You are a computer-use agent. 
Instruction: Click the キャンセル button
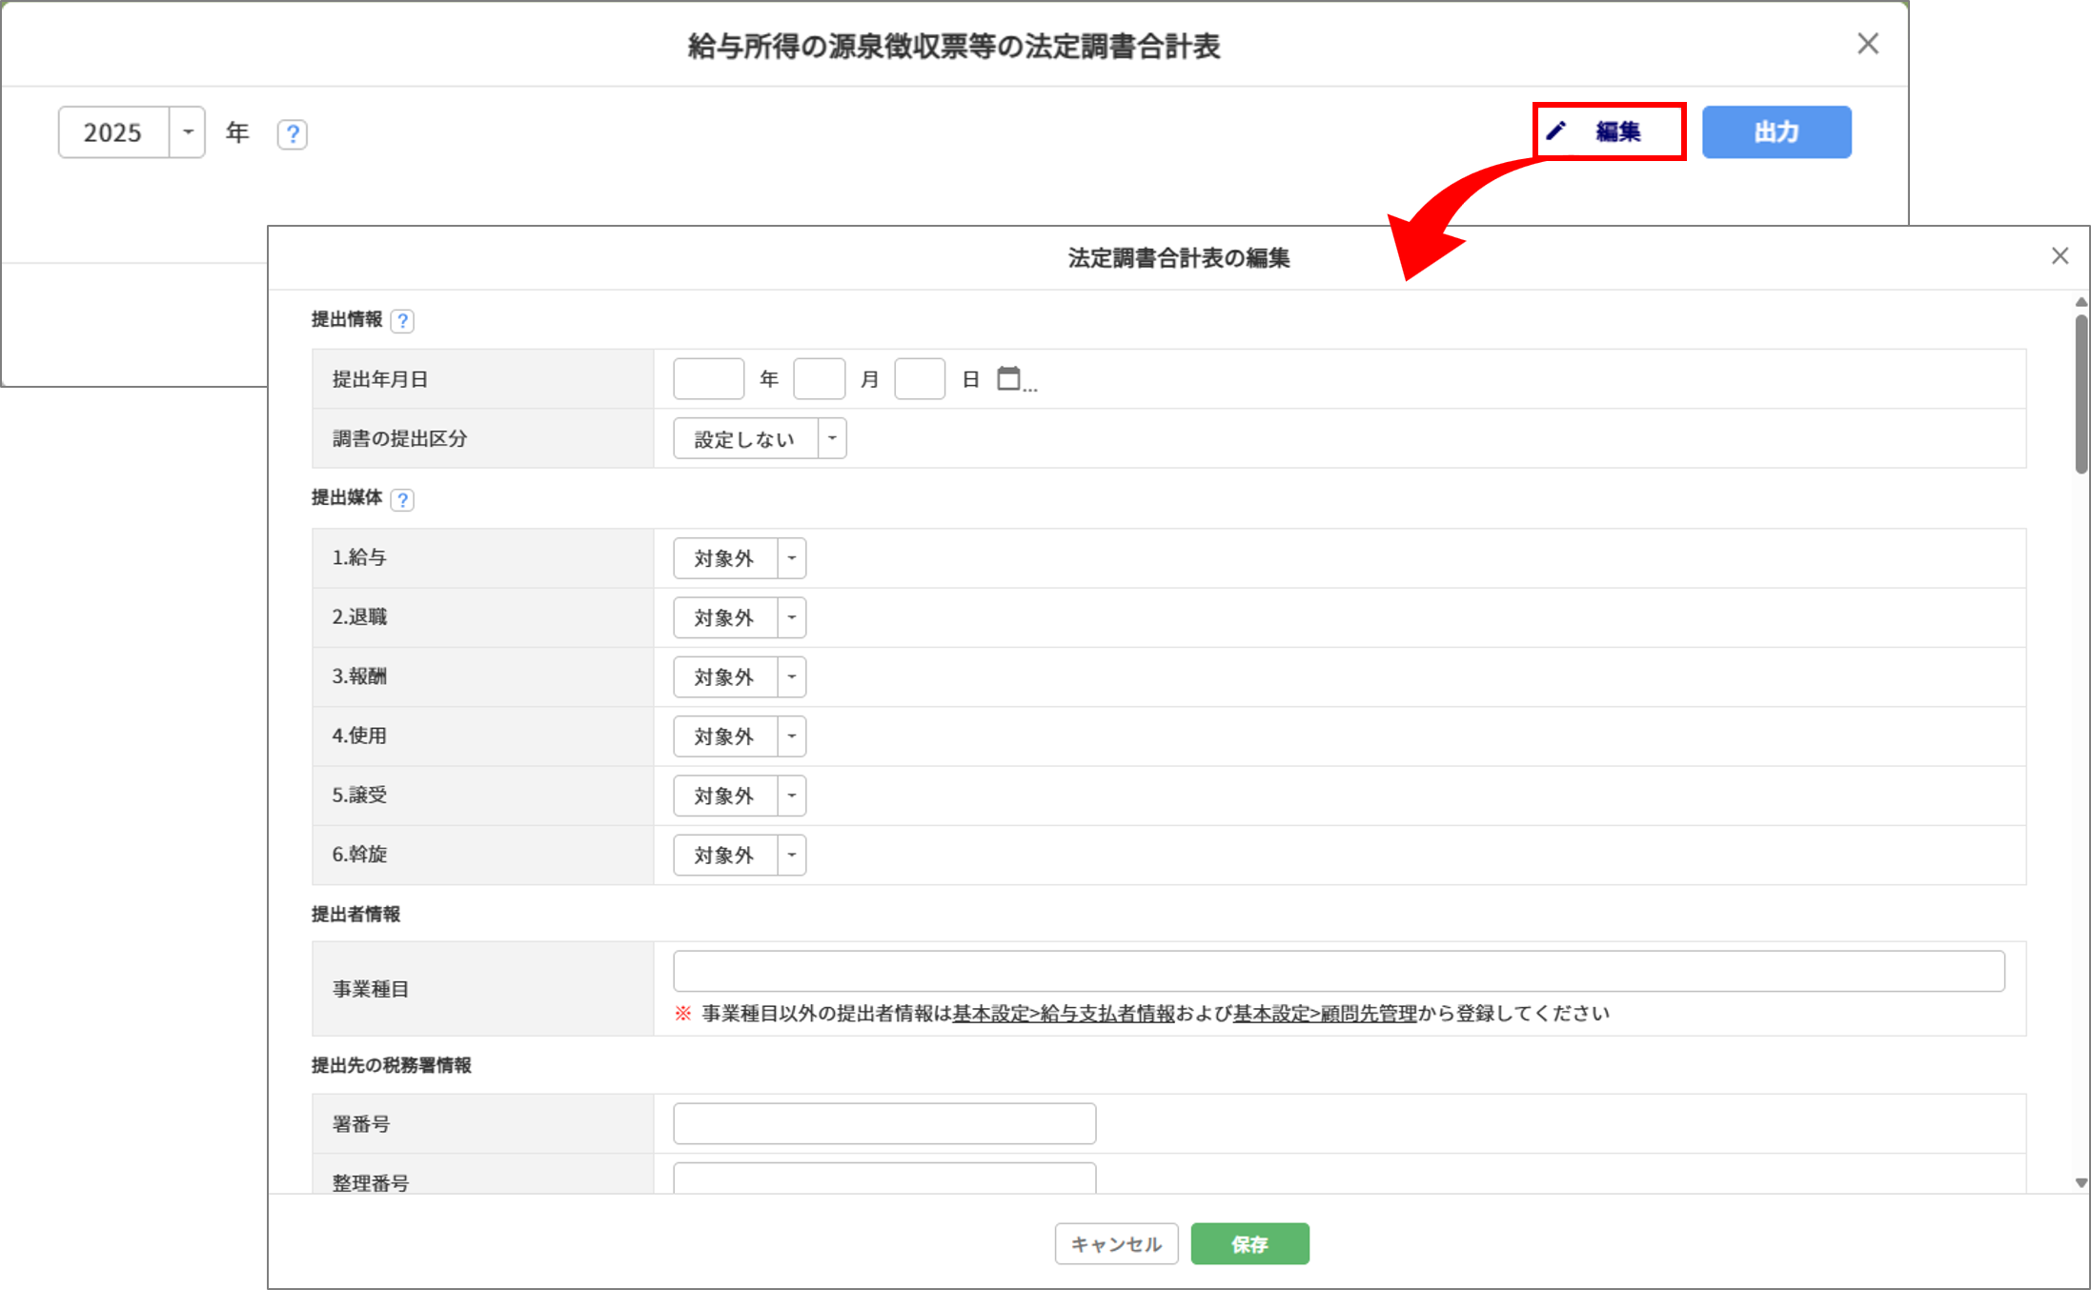[1116, 1243]
